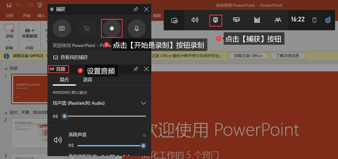Open the 插入 ribbon tab
This screenshot has height=159, width=338.
pos(41,16)
